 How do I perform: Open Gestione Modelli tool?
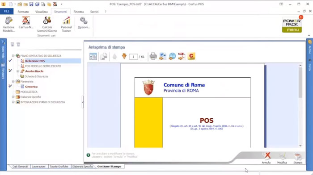pyautogui.click(x=8, y=24)
